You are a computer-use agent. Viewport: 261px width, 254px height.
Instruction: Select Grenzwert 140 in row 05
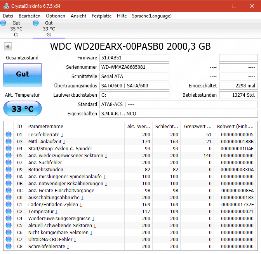[207, 155]
